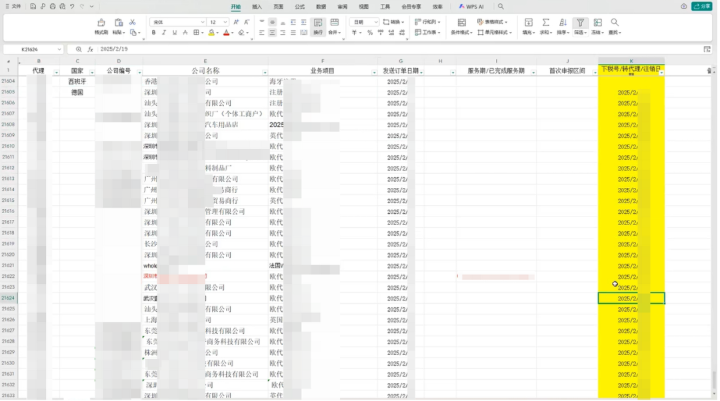This screenshot has height=401, width=720.
Task: Toggle bold formatting
Action: (x=153, y=32)
